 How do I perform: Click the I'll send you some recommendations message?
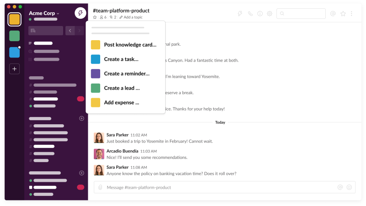[147, 158]
